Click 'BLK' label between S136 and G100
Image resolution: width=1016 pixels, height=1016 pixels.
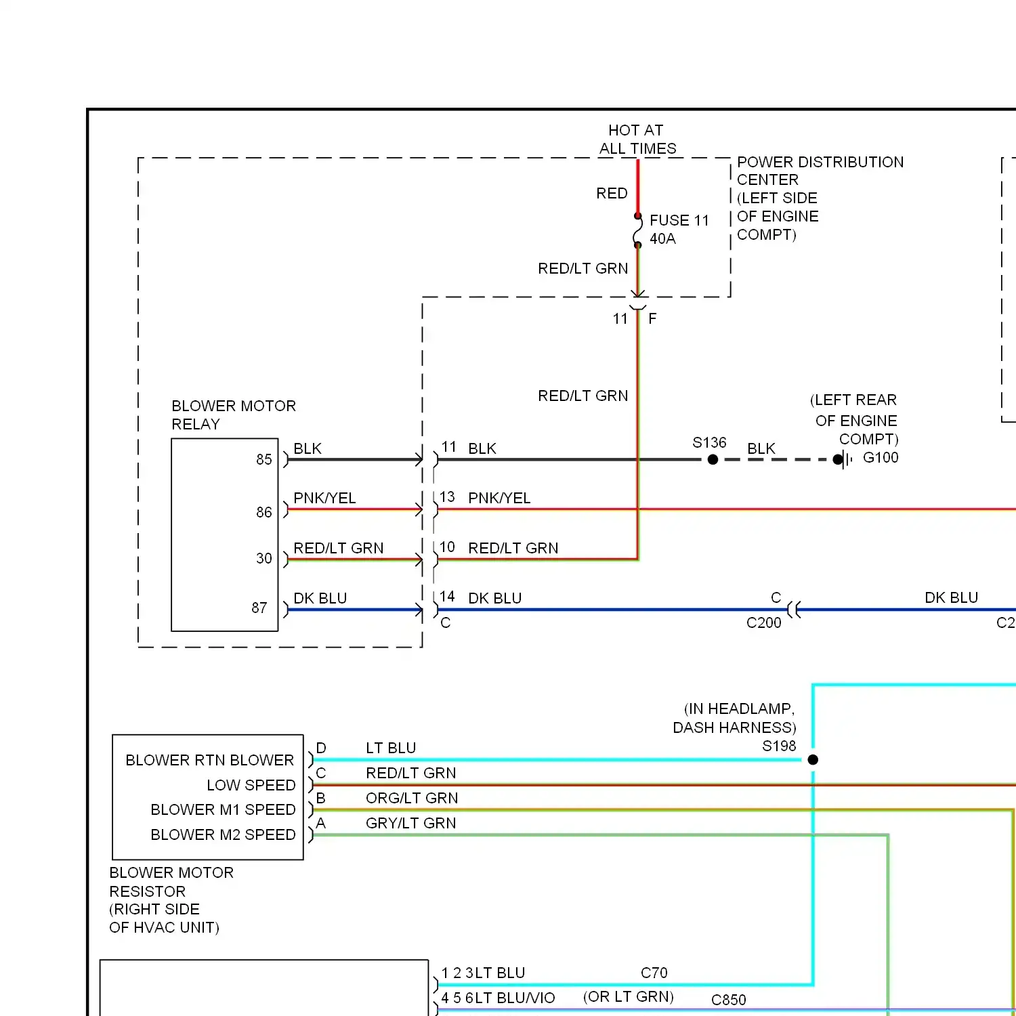(x=761, y=448)
